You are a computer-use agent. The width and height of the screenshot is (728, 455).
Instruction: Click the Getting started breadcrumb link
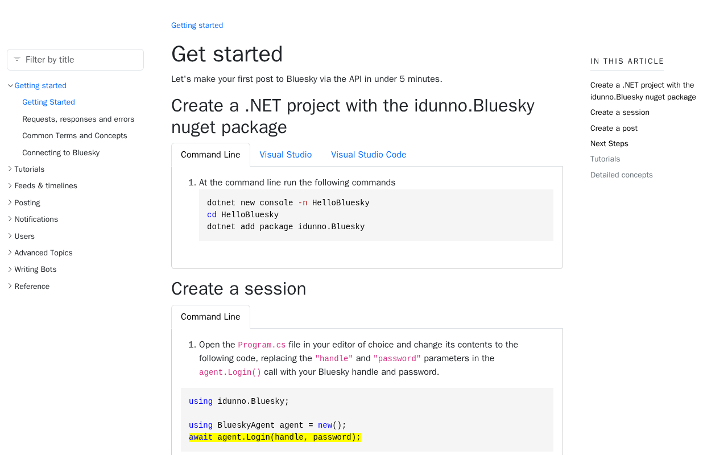click(x=197, y=26)
